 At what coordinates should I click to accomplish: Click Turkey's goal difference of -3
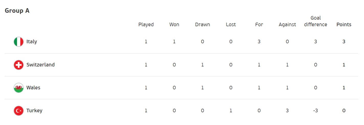point(315,111)
